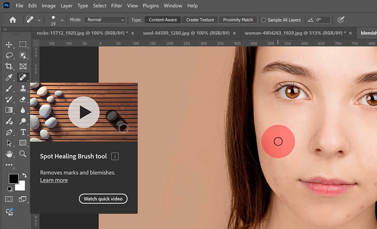Open the Filter menu
377x229 pixels.
point(117,5)
